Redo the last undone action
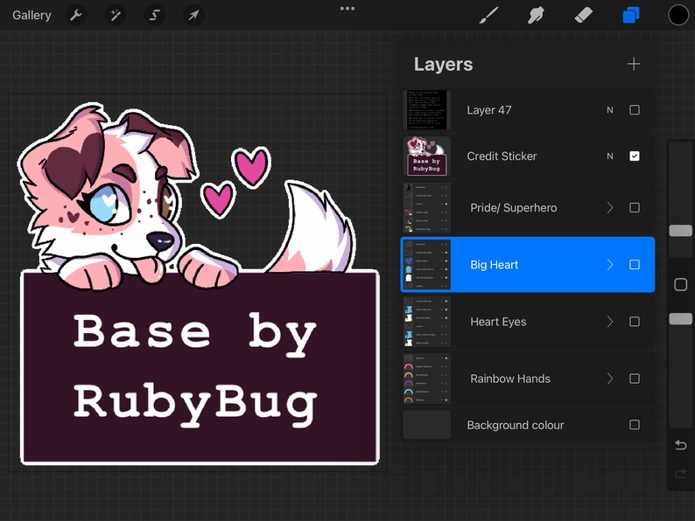The image size is (695, 521). point(680,474)
